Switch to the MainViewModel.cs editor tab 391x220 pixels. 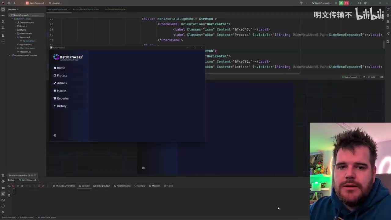117,9
